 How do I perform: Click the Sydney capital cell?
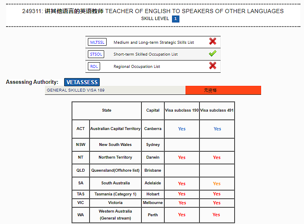pyautogui.click(x=153, y=145)
